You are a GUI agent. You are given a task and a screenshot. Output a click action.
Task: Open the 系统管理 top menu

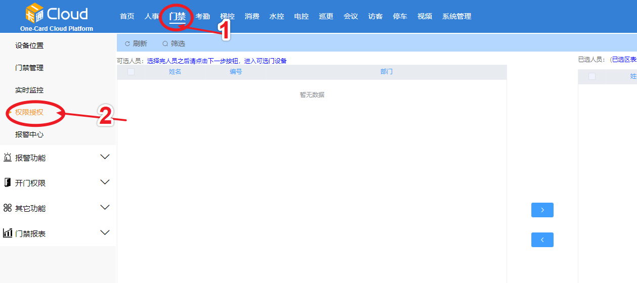tap(457, 16)
